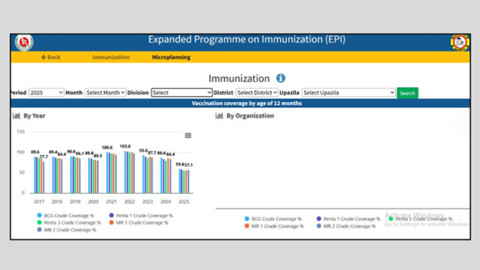Switch to the Microplanning tab
The width and height of the screenshot is (480, 270).
(x=171, y=58)
